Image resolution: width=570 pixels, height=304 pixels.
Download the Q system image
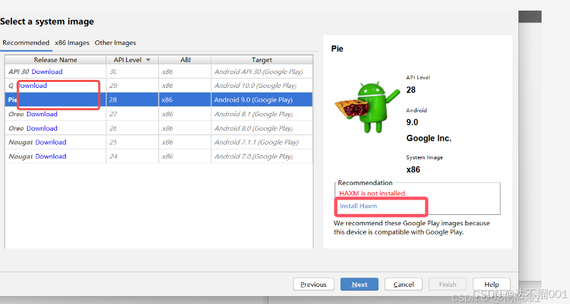32,86
